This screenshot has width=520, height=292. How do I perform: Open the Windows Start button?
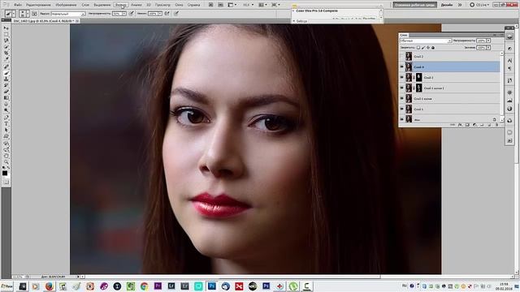click(6, 286)
